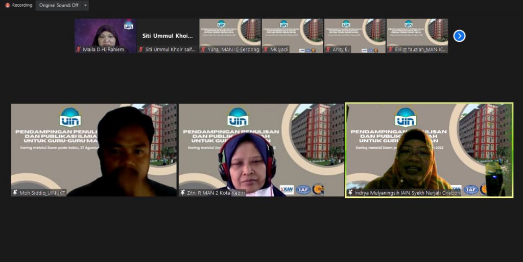The width and height of the screenshot is (523, 262).
Task: Click pin icon beside Moh Siddiq_UIN JKT
Action: pos(15,193)
